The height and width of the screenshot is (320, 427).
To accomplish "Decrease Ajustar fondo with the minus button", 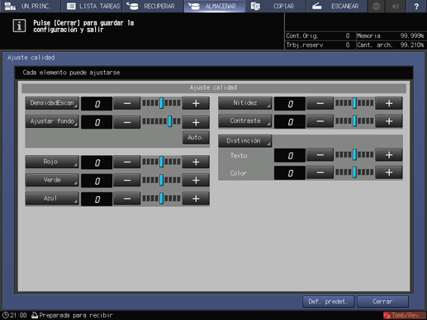I will tap(127, 122).
